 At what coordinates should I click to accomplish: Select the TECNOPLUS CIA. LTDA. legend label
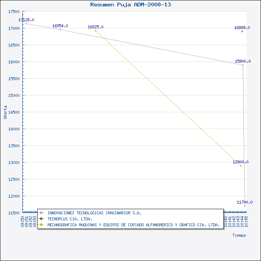[x=70, y=219]
